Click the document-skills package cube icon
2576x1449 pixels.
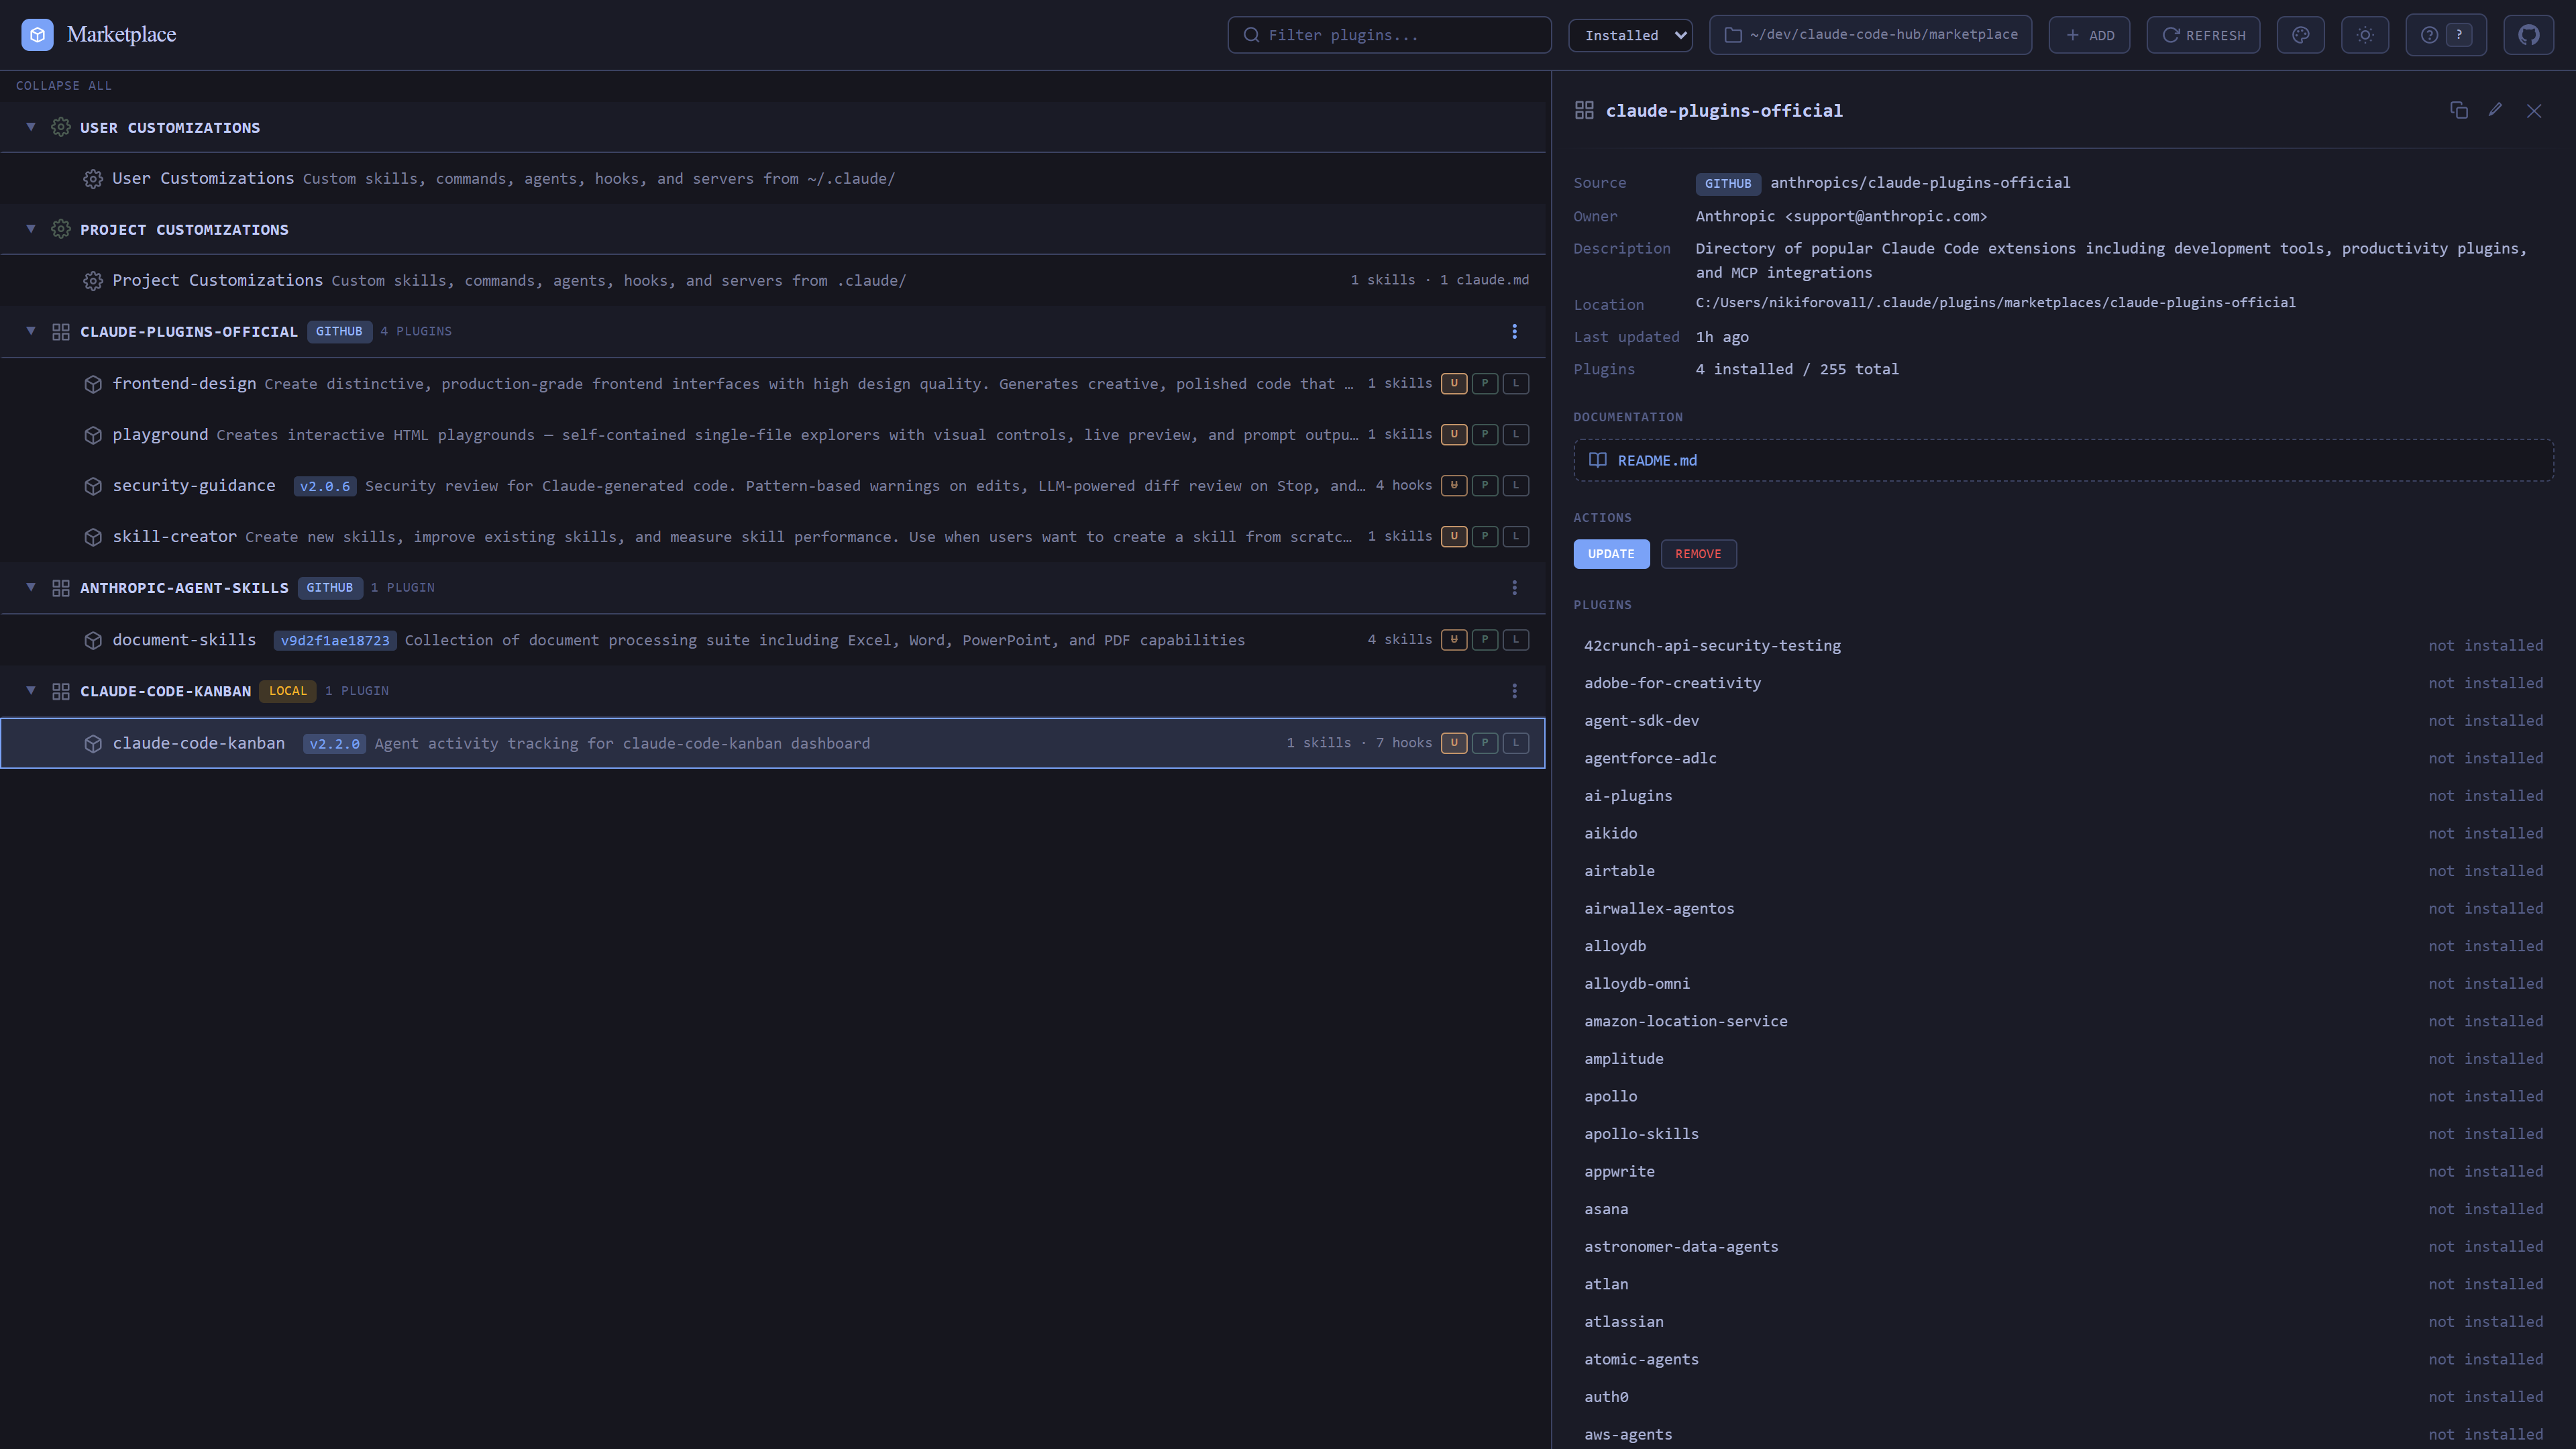click(93, 640)
